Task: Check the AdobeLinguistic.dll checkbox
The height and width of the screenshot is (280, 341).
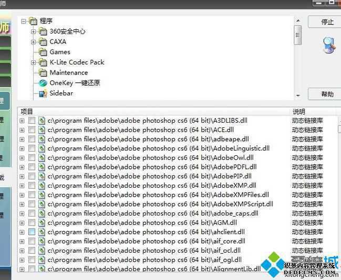Action: (x=32, y=148)
